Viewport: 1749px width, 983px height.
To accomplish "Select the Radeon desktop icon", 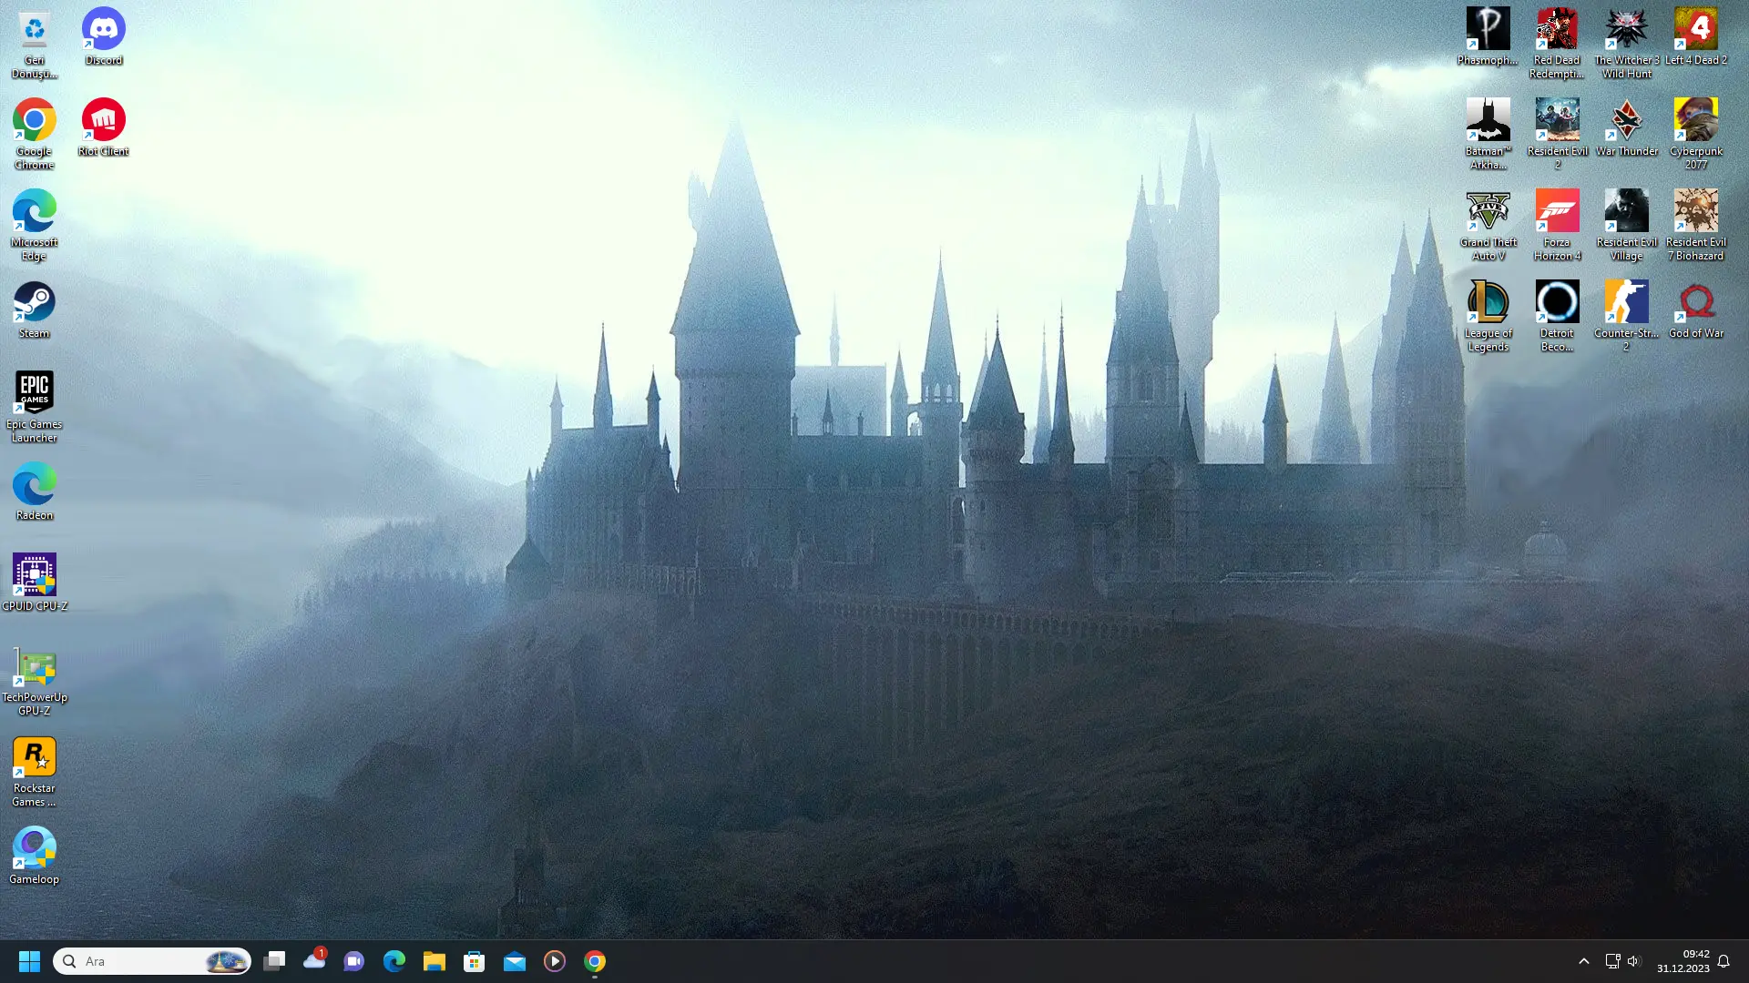I will [x=34, y=491].
